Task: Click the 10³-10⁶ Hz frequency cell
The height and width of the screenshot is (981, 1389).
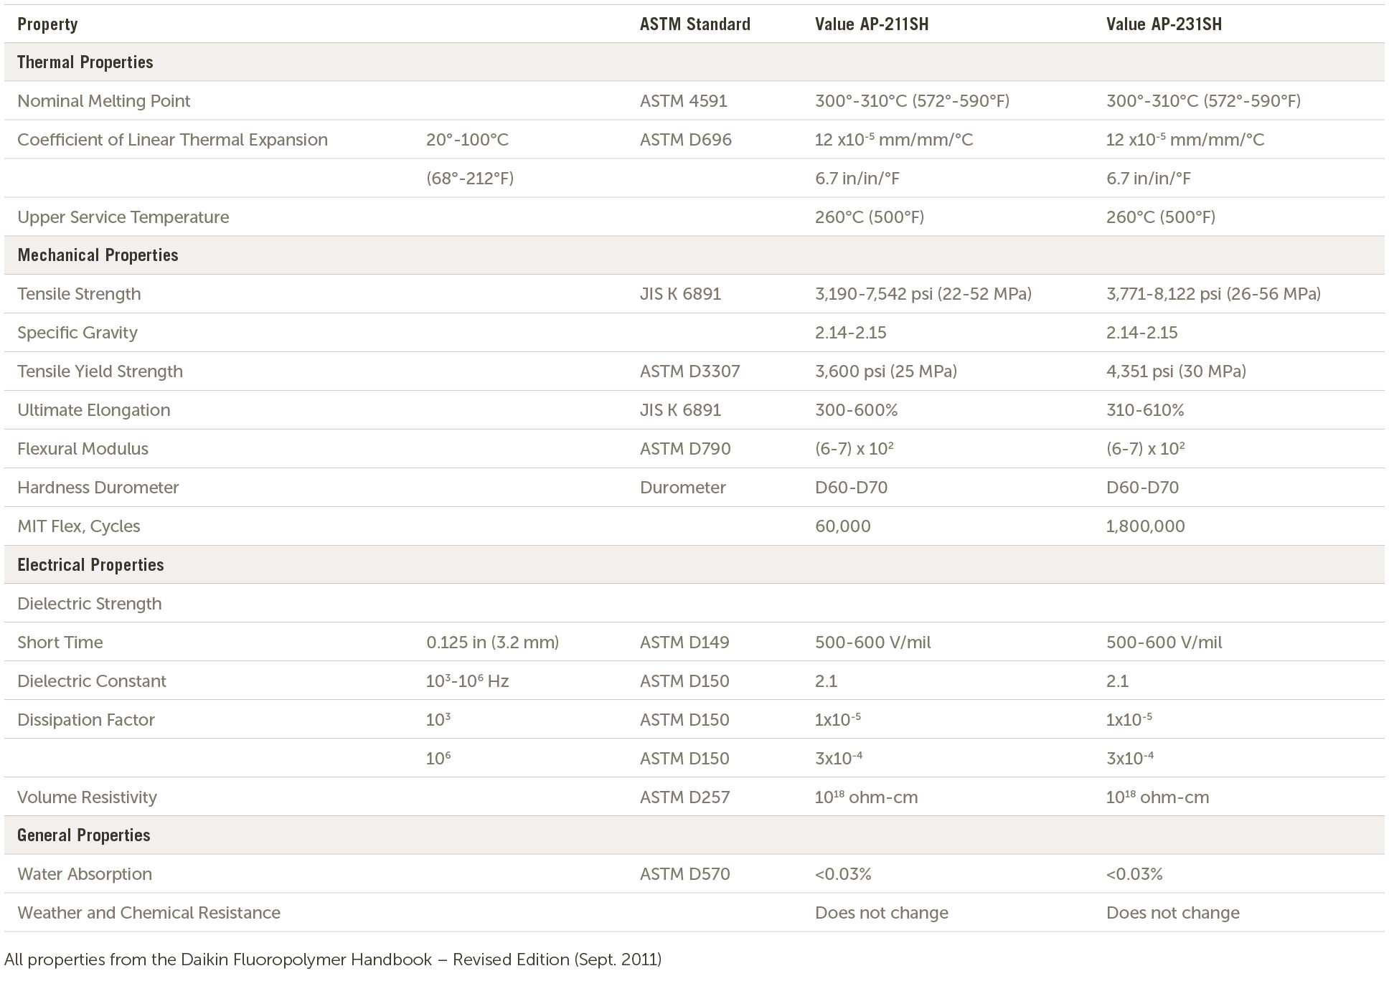Action: 468,681
